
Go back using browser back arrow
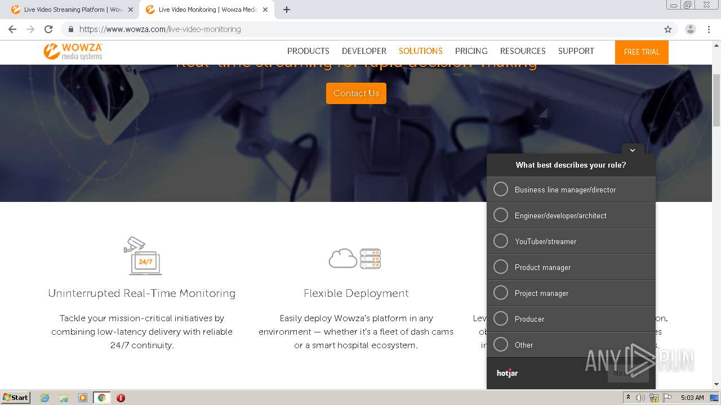pos(12,29)
